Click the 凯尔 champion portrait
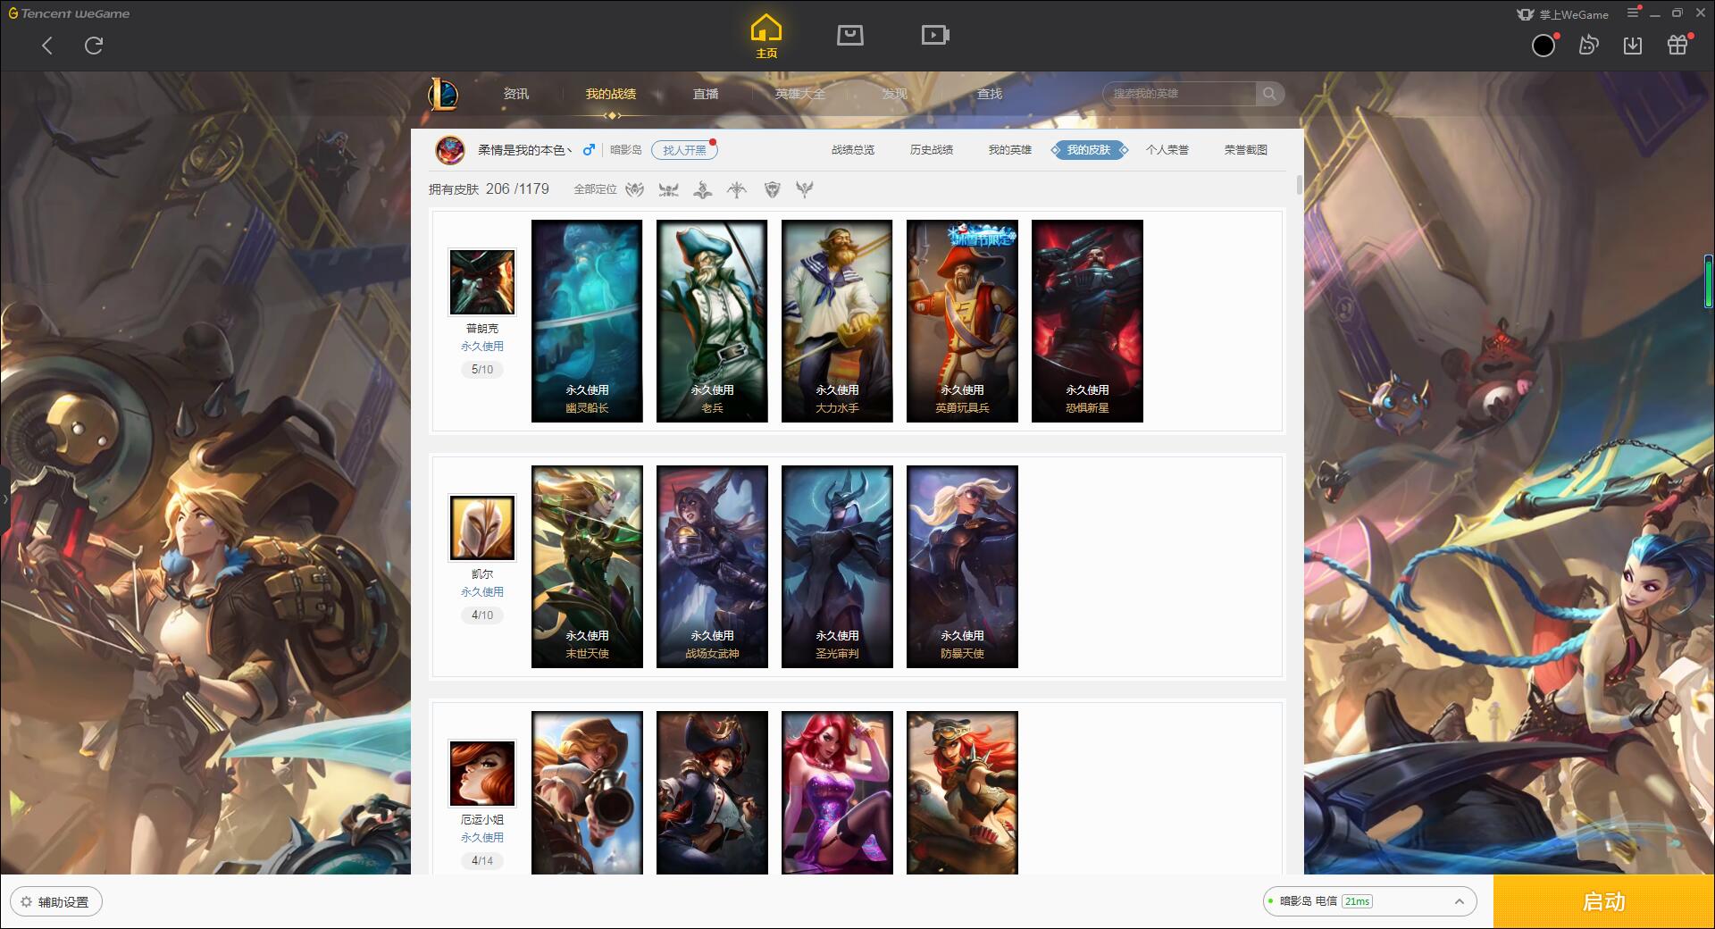The image size is (1715, 929). coord(482,528)
